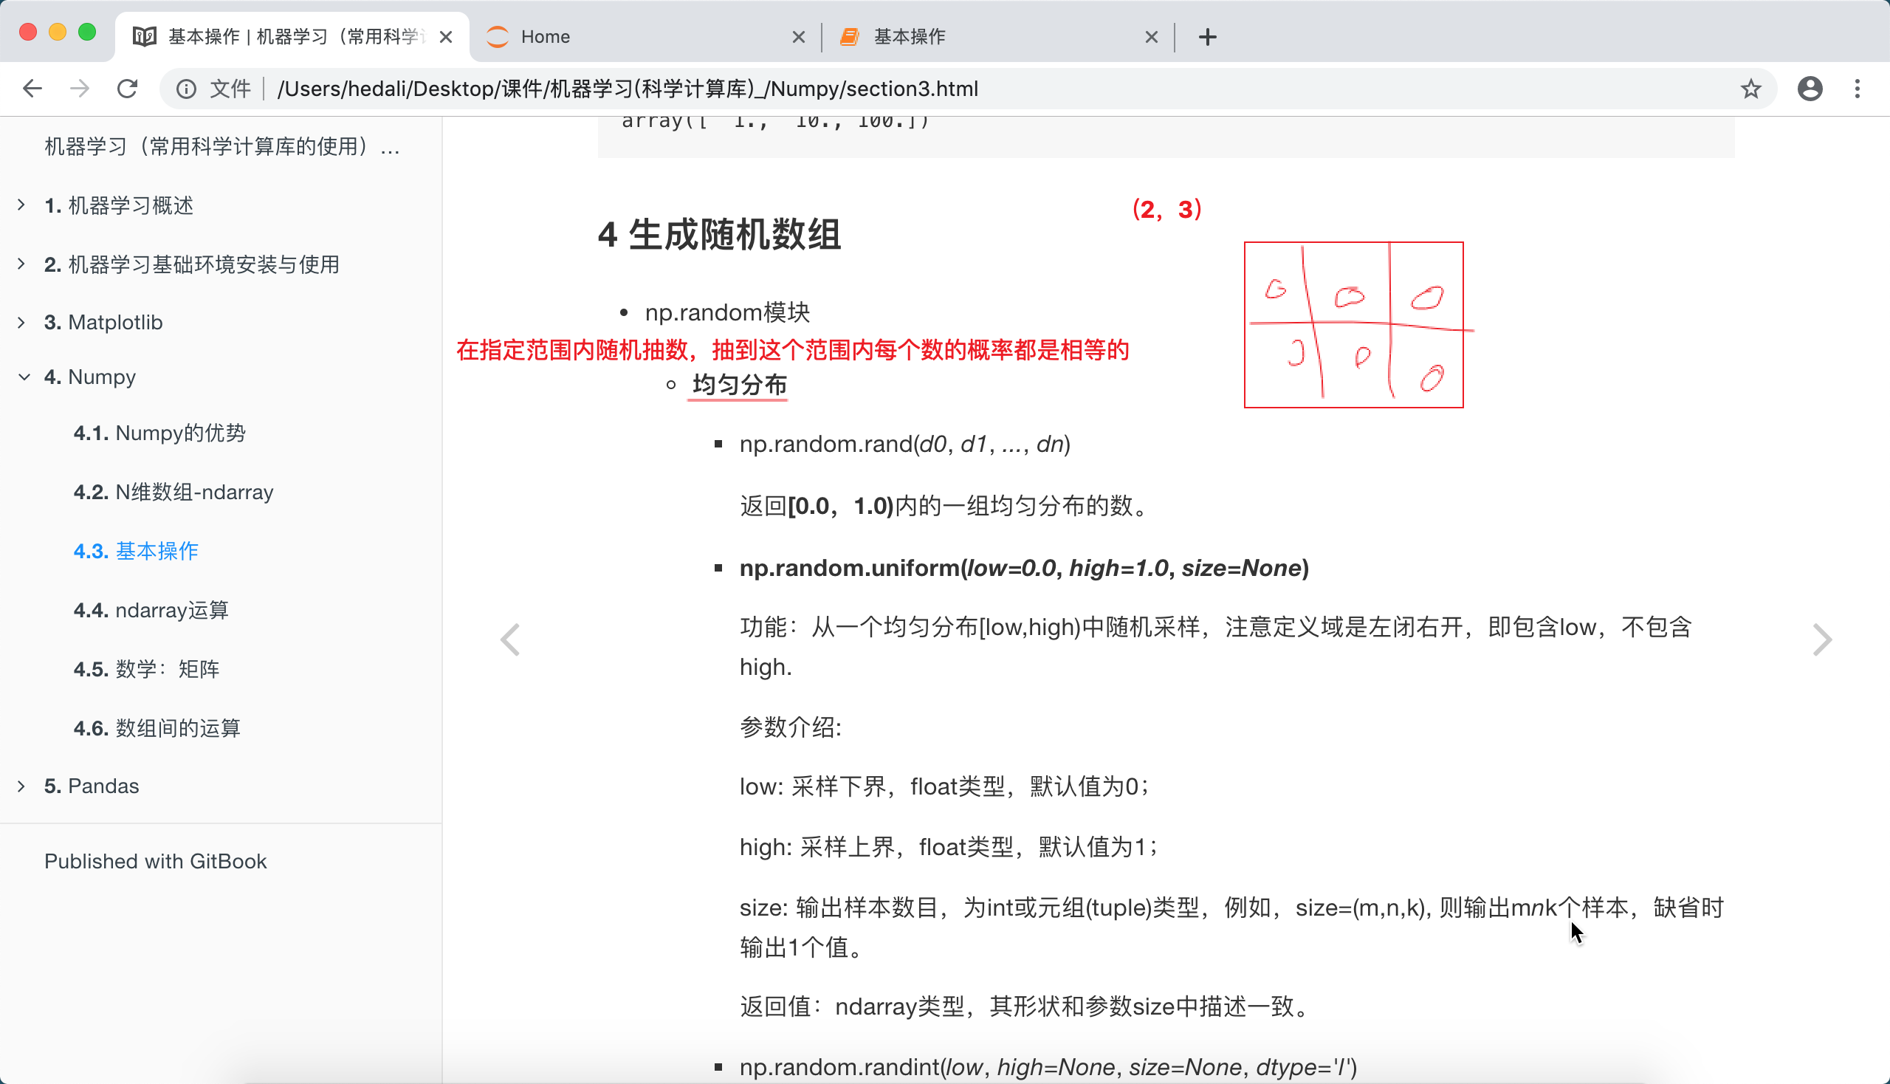1890x1084 pixels.
Task: Open section 4.1 Numpy的优势
Action: [x=159, y=433]
